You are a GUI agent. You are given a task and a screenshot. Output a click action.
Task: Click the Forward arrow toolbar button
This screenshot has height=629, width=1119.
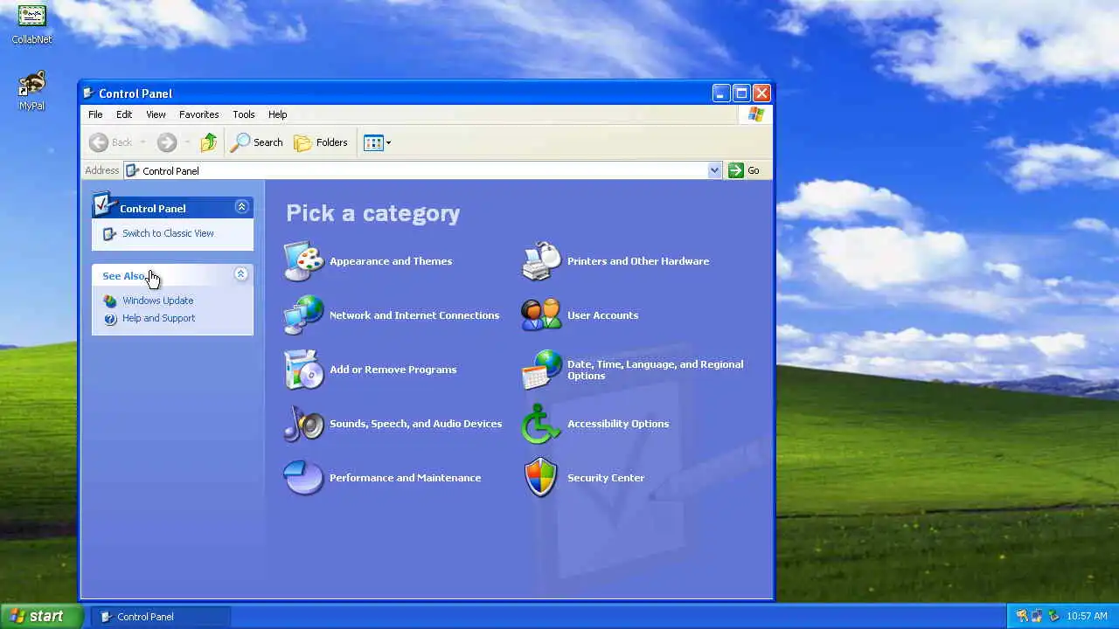tap(166, 142)
